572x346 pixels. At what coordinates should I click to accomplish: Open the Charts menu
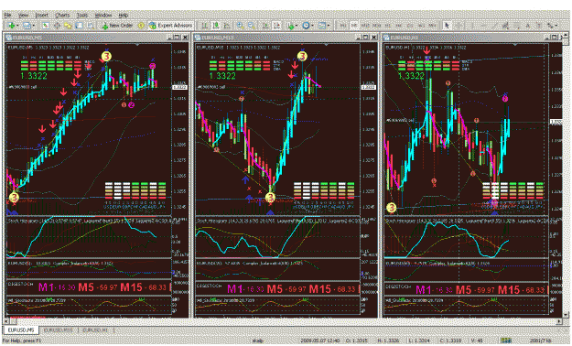62,16
